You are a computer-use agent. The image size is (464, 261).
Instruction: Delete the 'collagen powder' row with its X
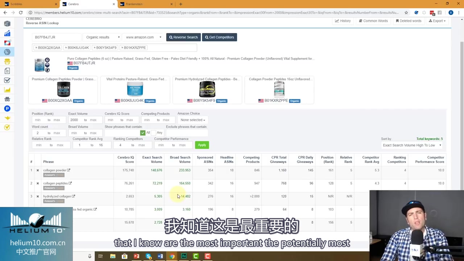(x=37, y=170)
